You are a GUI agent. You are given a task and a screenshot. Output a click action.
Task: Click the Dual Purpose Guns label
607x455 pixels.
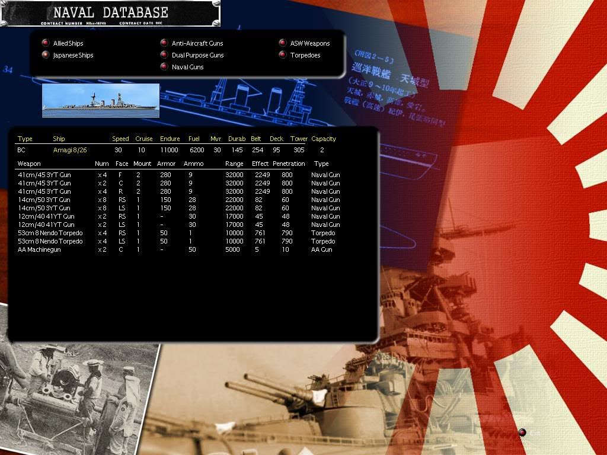[198, 55]
